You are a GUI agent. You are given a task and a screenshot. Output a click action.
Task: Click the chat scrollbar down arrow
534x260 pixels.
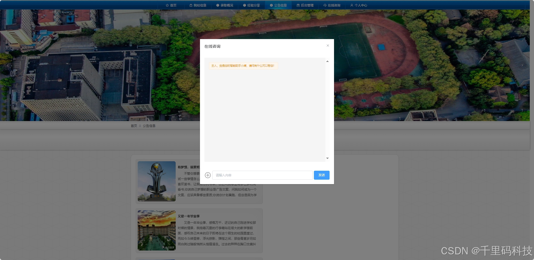[x=327, y=158]
